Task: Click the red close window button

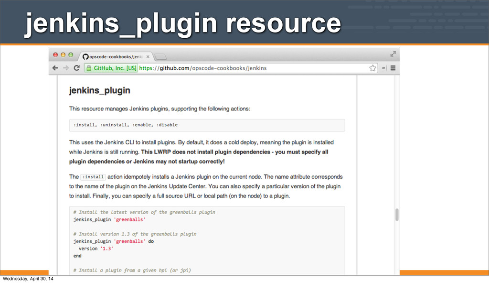Action: coord(55,54)
